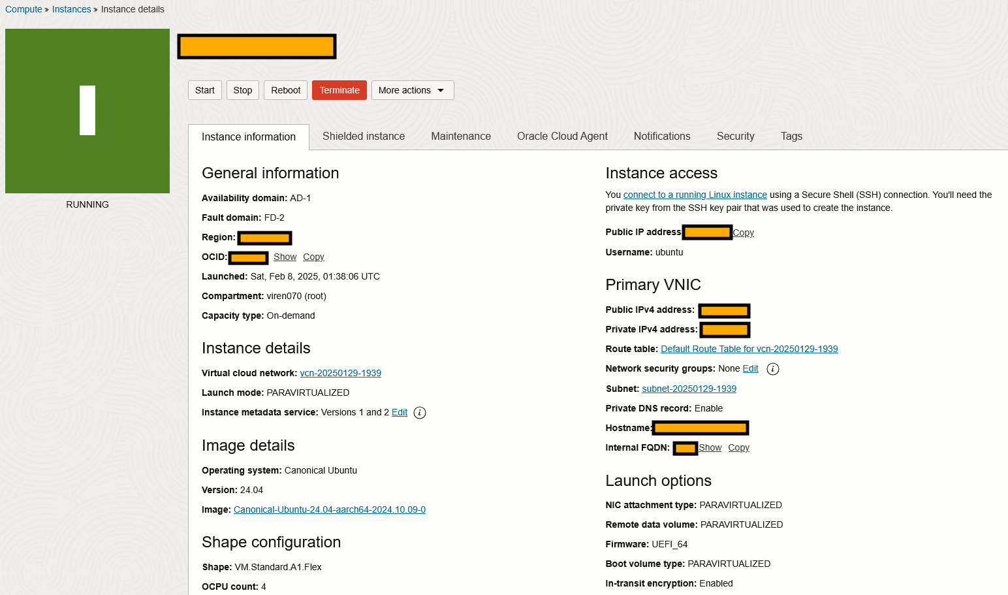Open info icon beside Instance metadata service
This screenshot has height=595, width=1008.
420,413
